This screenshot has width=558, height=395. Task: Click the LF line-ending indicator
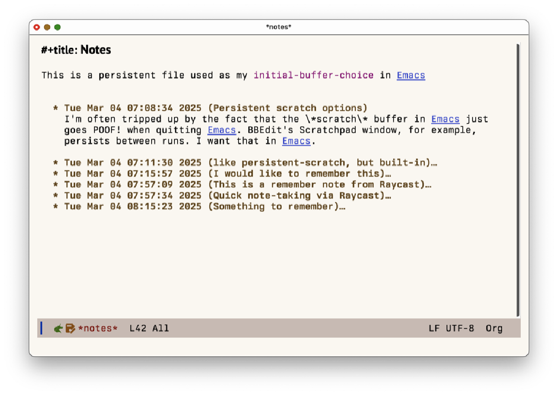[x=434, y=328]
